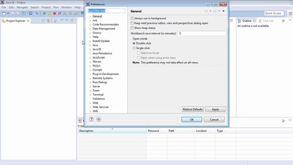
Task: Open the back history dropdown in Preferences
Action: point(211,11)
